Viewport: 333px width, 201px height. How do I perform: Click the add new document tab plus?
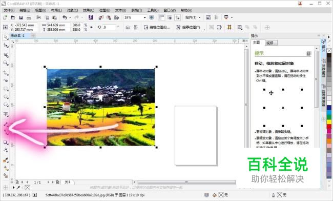coord(33,35)
